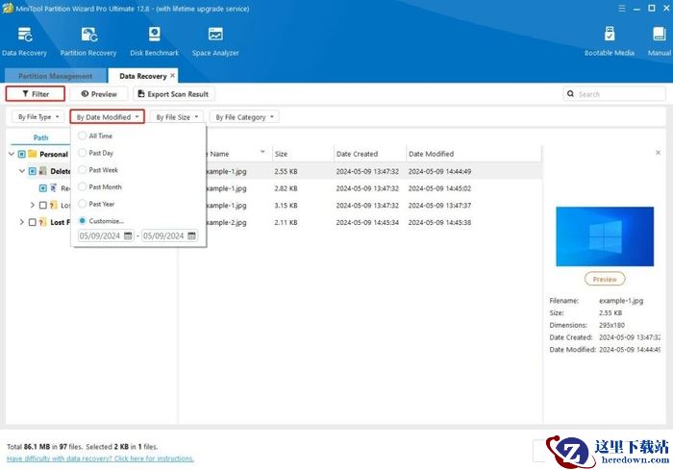Toggle the top-level Lost Files checkbox

point(32,222)
